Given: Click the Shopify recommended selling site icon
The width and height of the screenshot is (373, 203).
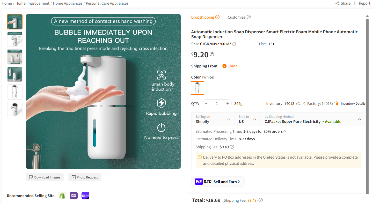Looking at the screenshot, I should [x=62, y=196].
